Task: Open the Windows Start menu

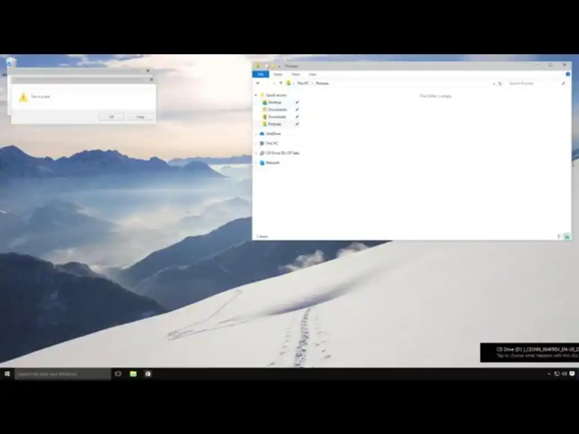Action: point(7,374)
